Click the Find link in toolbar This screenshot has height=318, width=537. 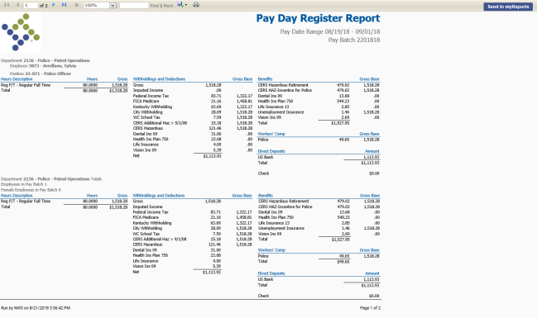[155, 6]
